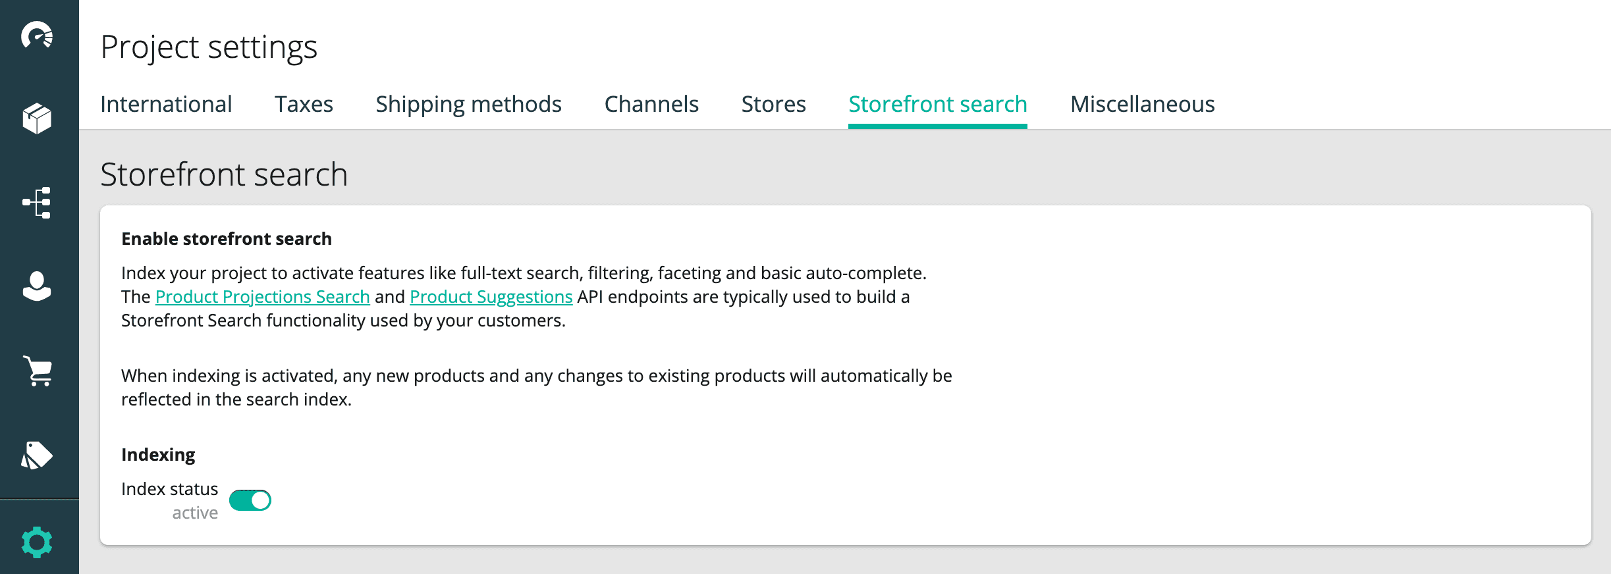Switch to the International tab
The height and width of the screenshot is (574, 1611).
point(166,104)
